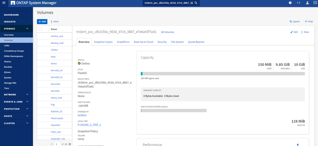Open the hamburger navigation menu
This screenshot has height=146, width=318.
[4, 3]
